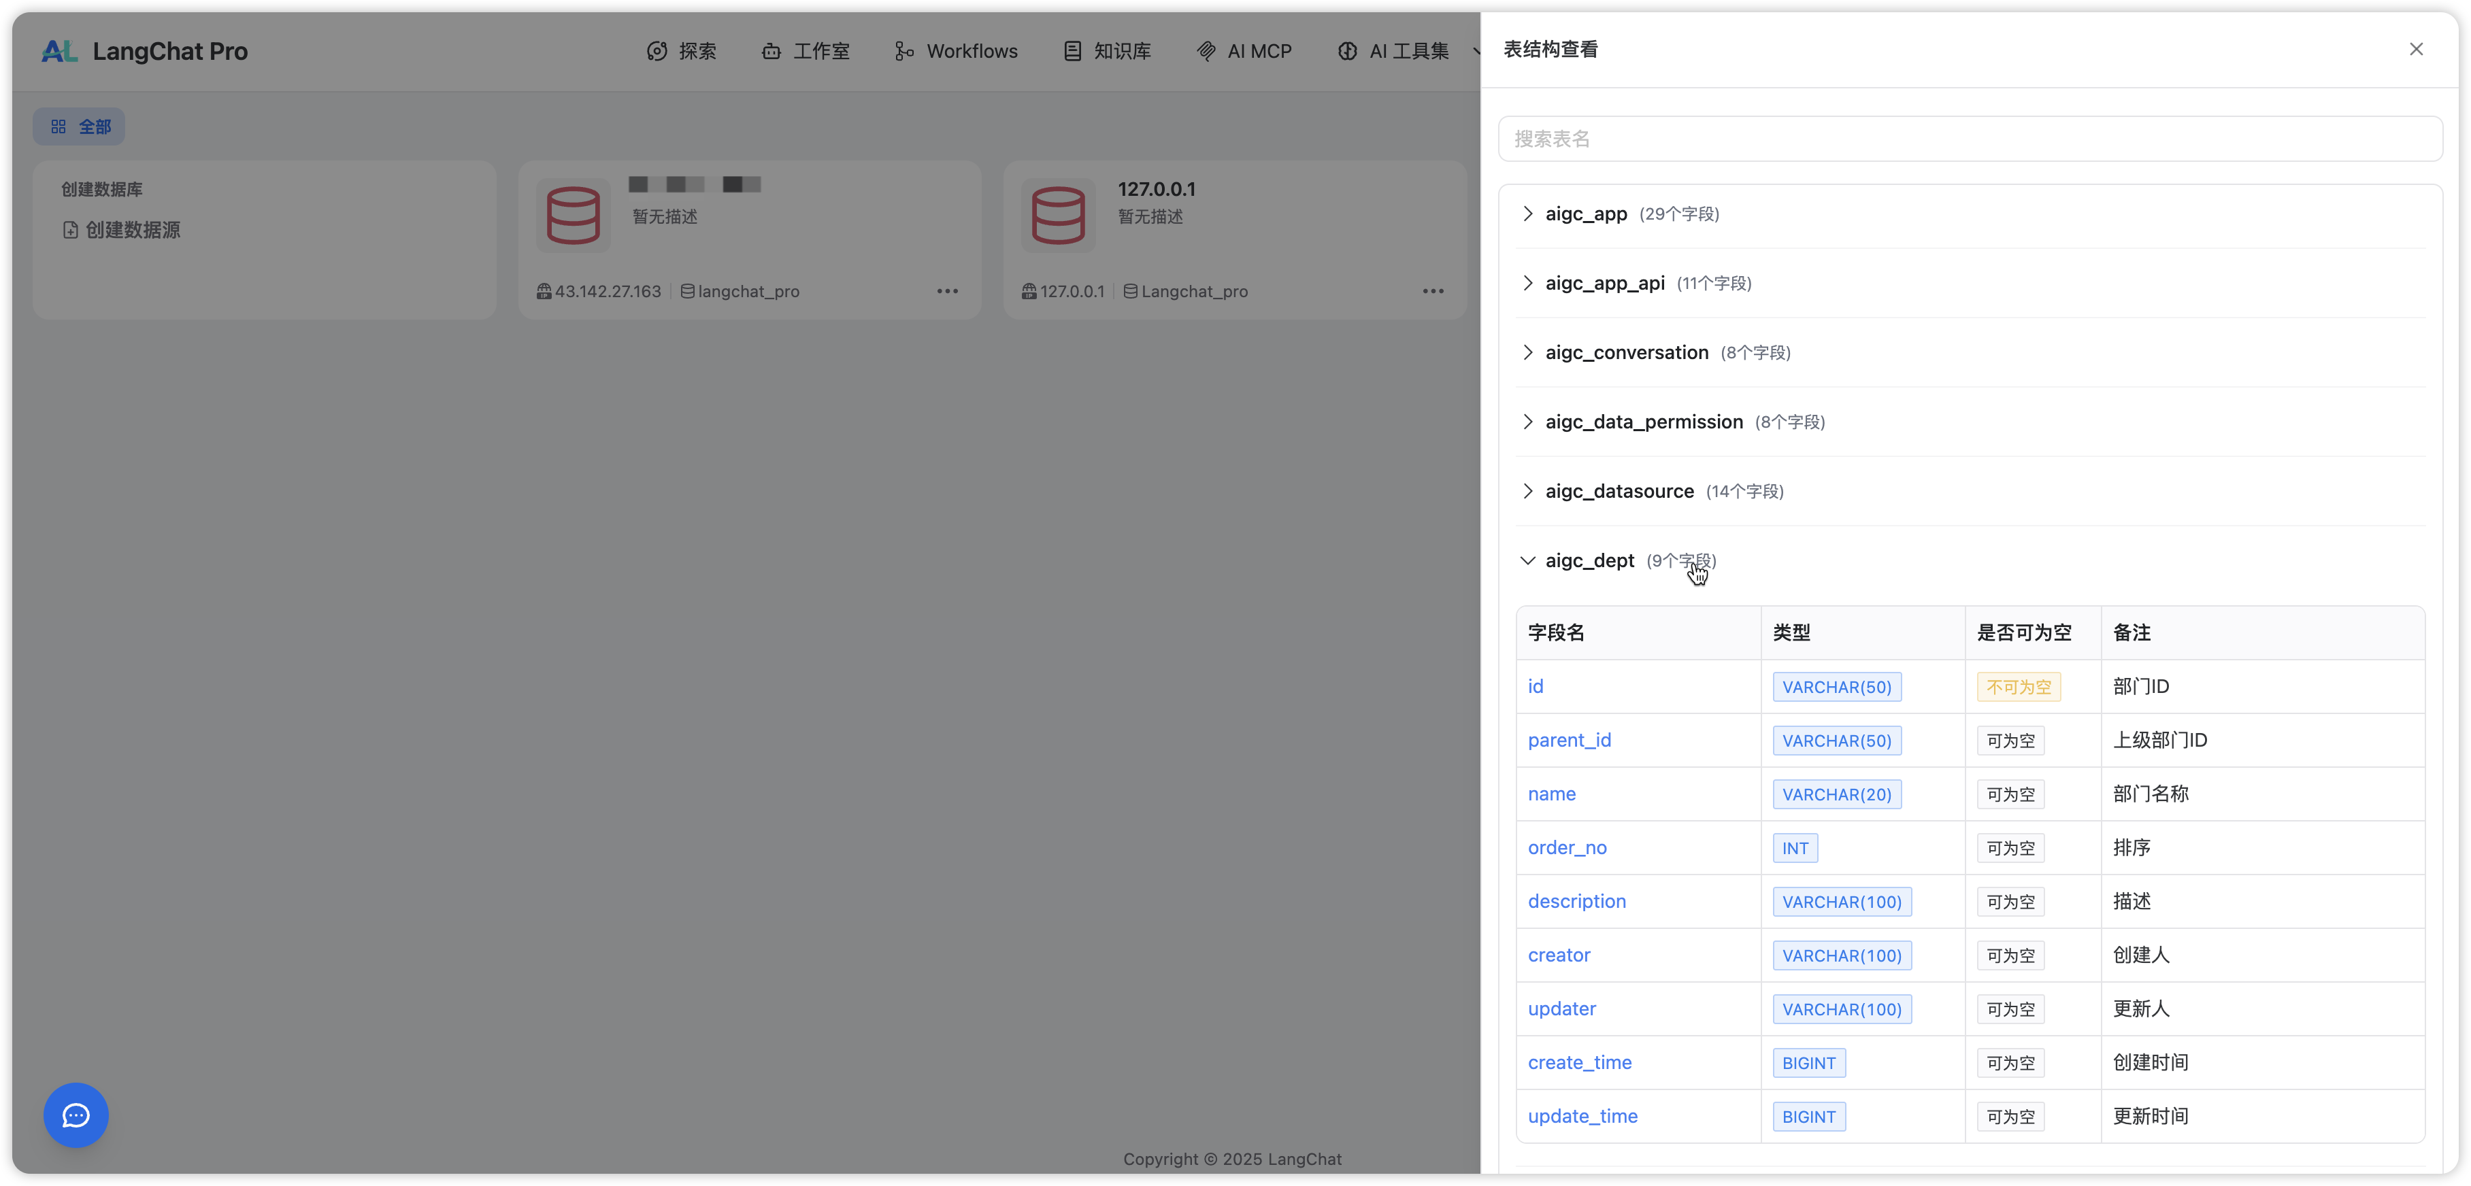Click the chat bubble floating button
Viewport: 2471px width, 1186px height.
tap(76, 1115)
